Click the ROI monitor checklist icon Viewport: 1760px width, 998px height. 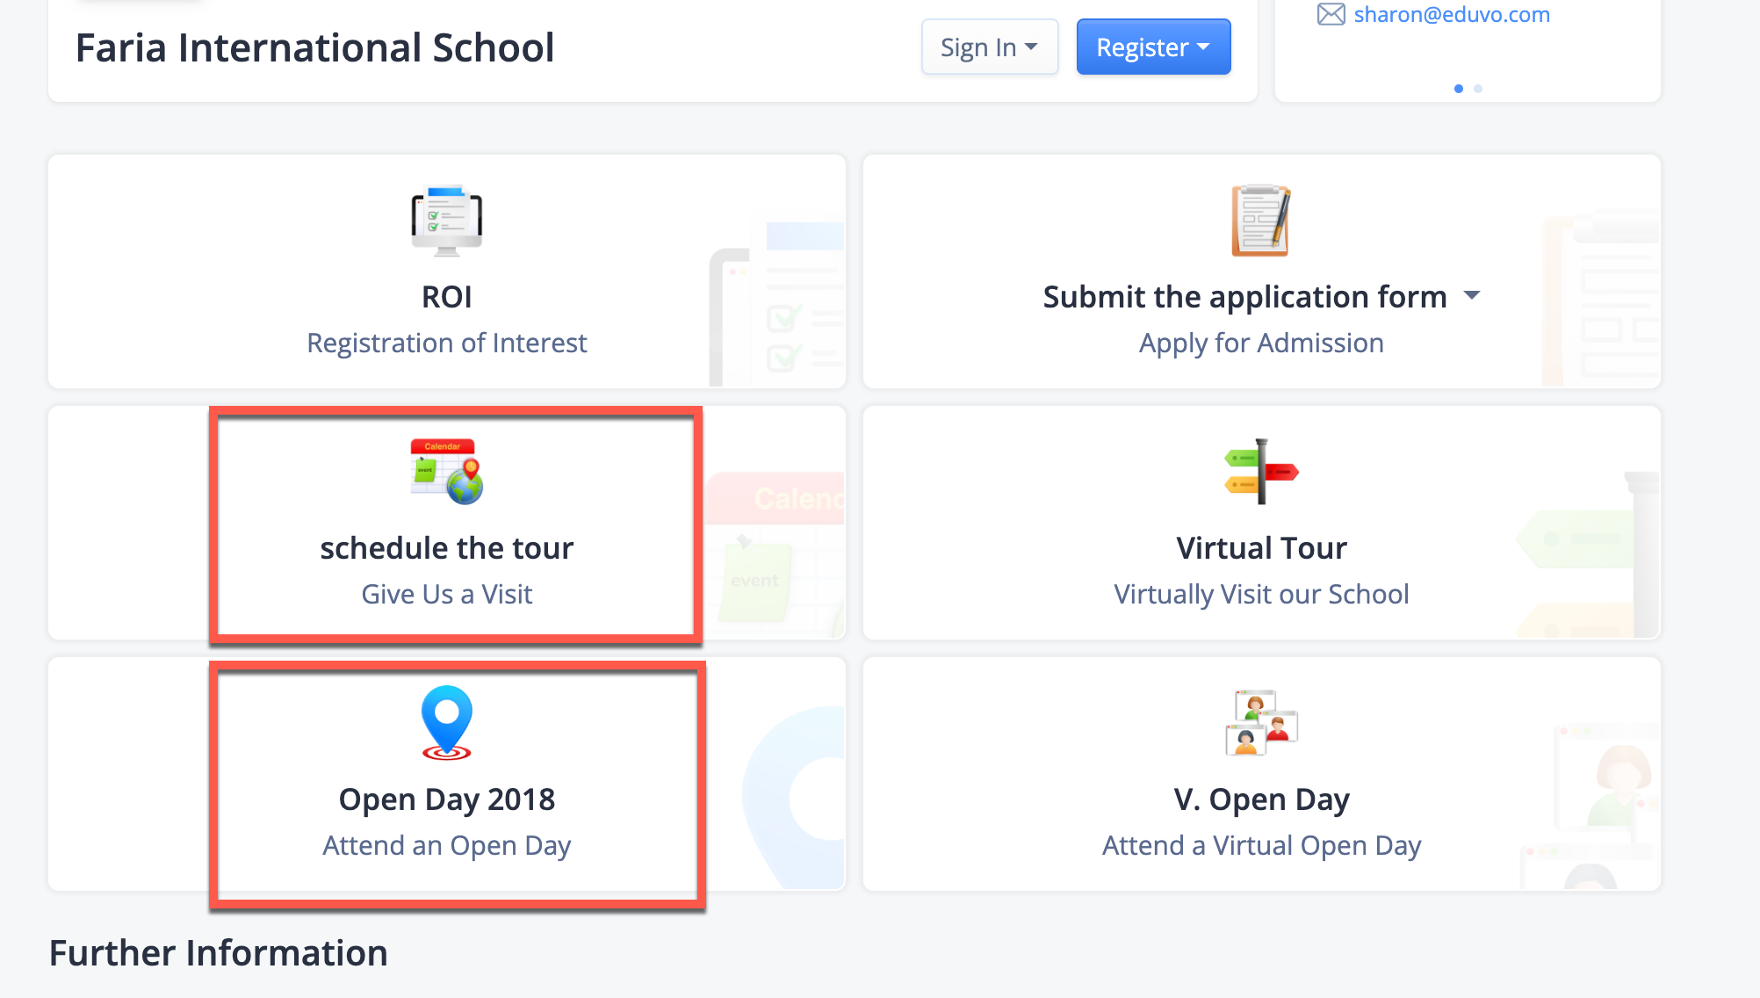(447, 221)
